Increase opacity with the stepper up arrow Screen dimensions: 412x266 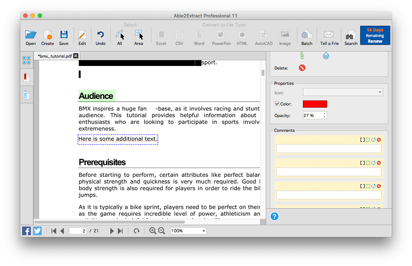click(x=324, y=113)
